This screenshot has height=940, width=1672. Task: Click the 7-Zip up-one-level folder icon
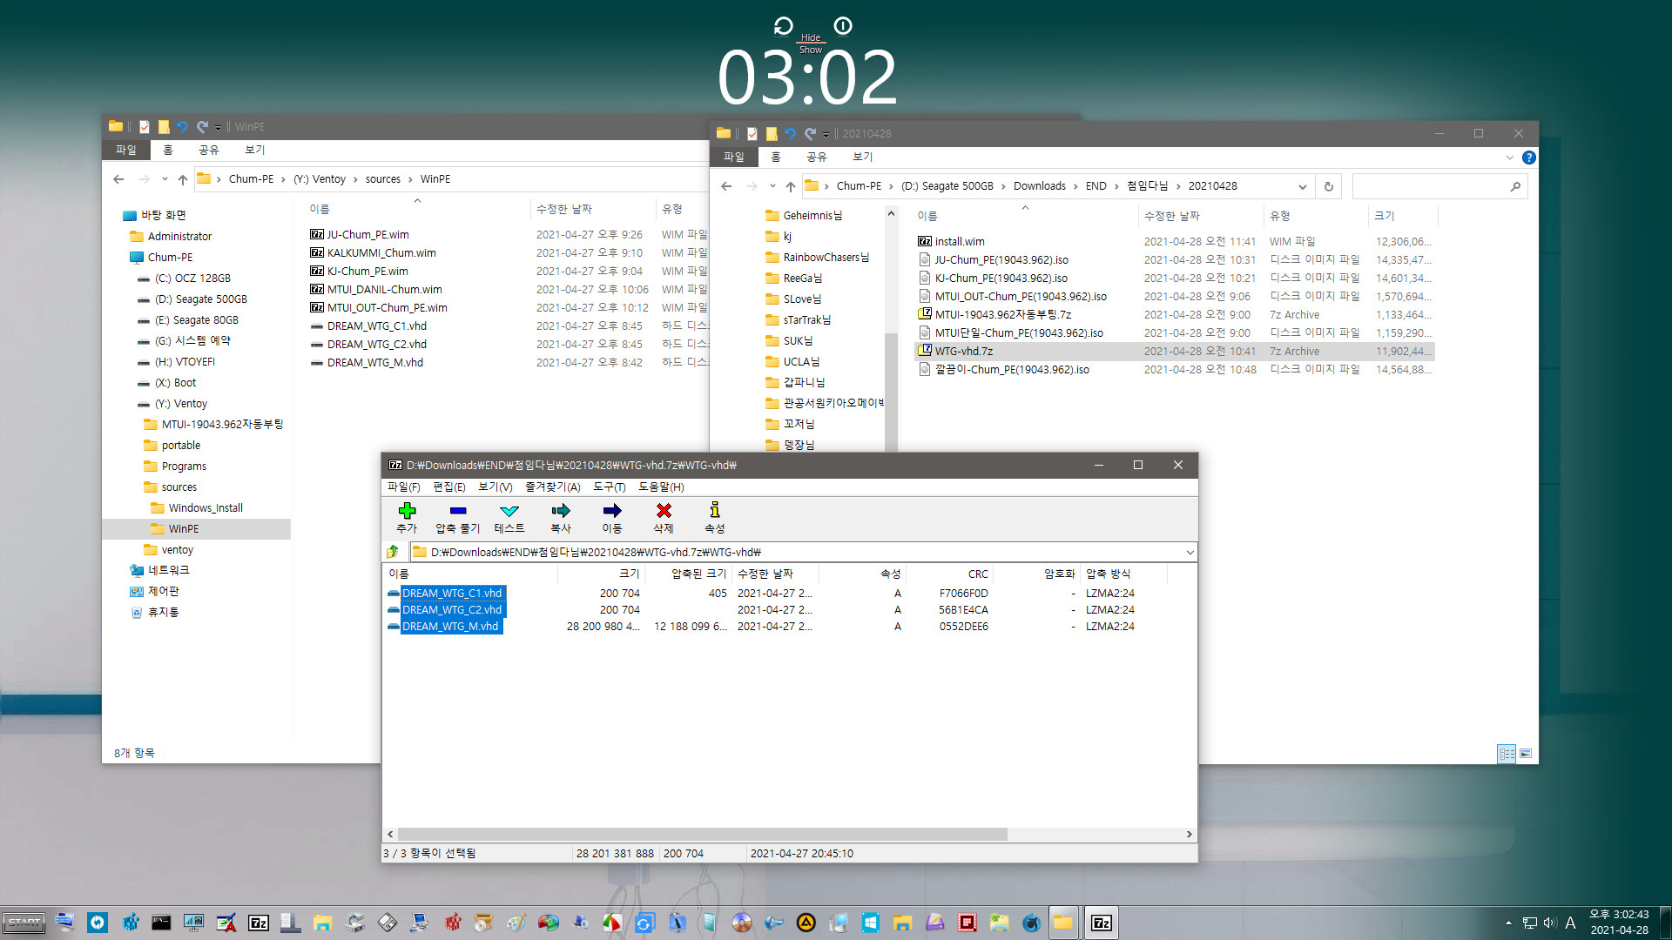point(393,552)
